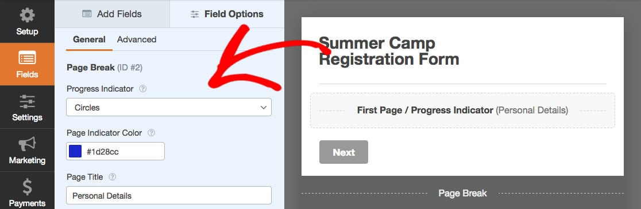The image size is (641, 209).
Task: Click the Next button in form preview
Action: click(x=343, y=152)
